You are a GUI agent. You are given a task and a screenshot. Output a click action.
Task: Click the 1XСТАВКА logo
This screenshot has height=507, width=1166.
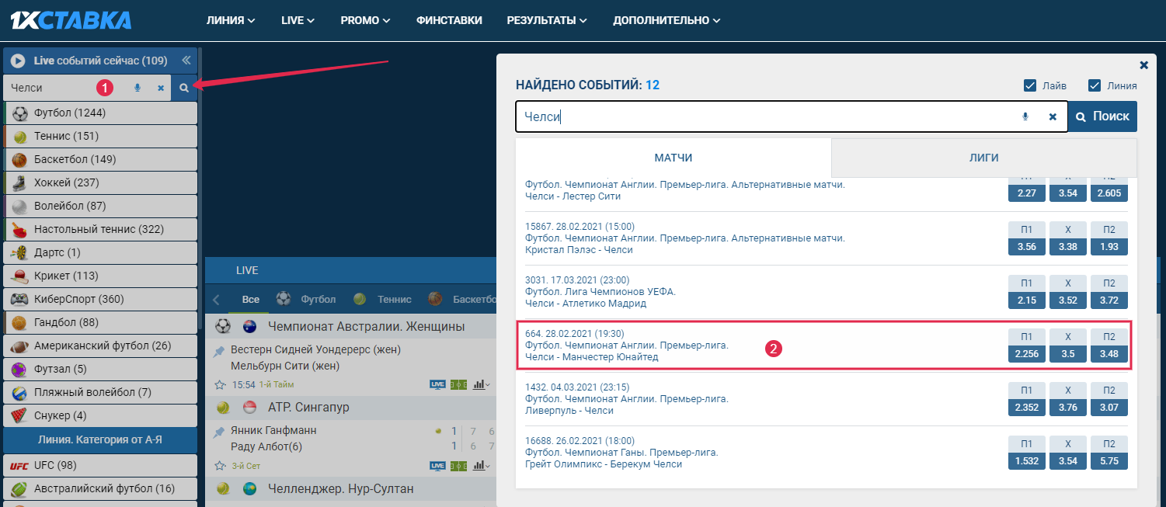(x=71, y=20)
